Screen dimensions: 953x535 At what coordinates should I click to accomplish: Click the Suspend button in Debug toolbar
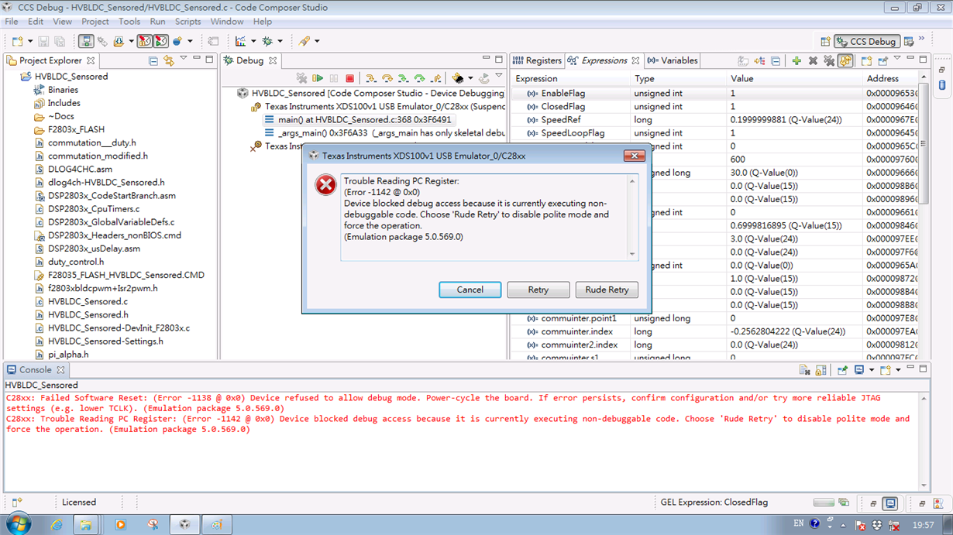tap(334, 78)
